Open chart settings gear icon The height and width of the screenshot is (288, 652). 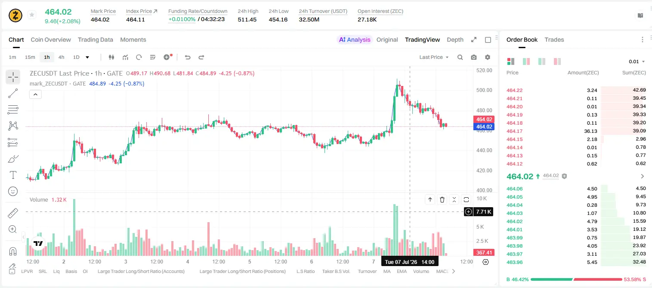click(x=488, y=57)
